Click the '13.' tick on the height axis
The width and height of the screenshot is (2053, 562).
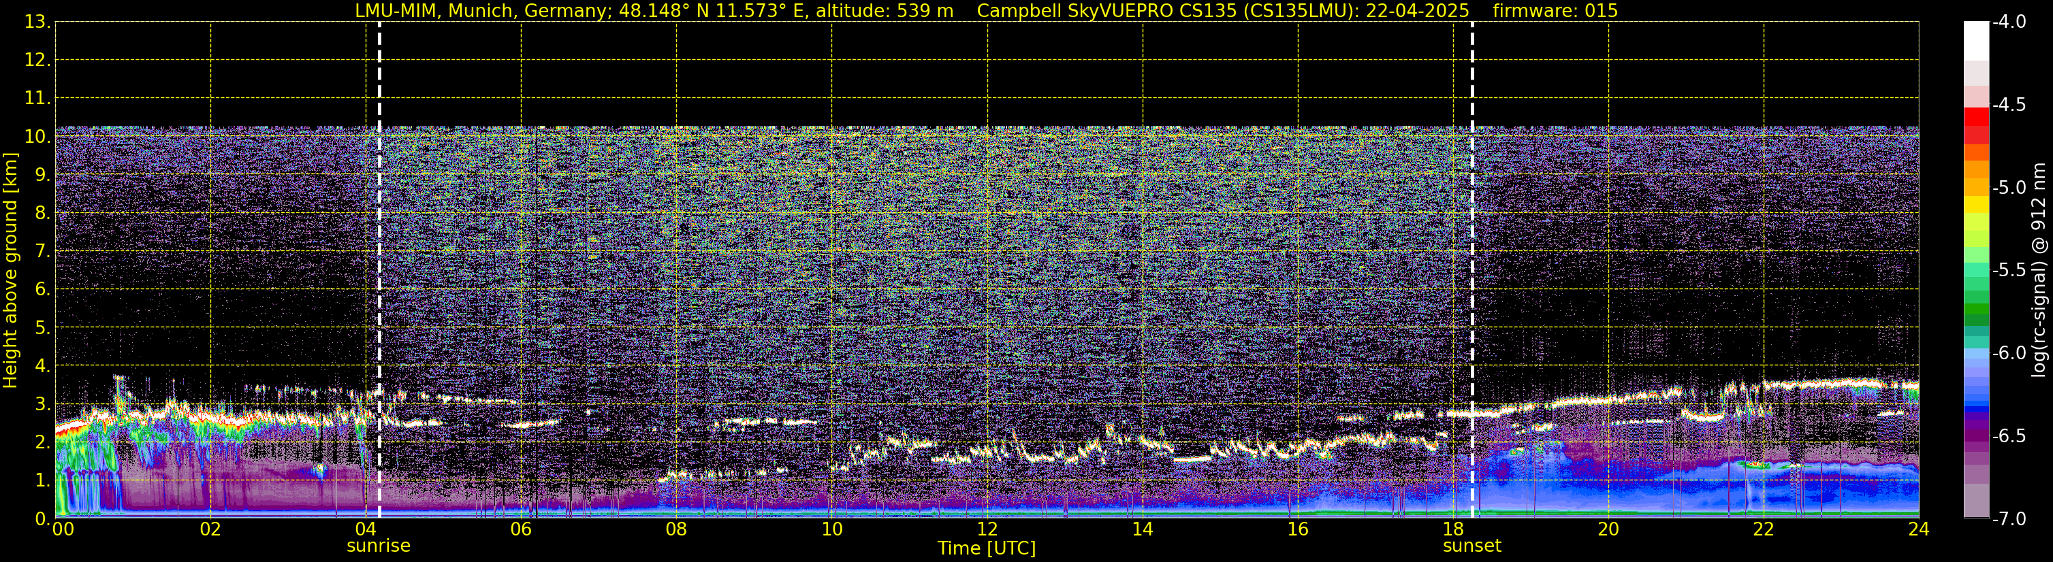37,22
